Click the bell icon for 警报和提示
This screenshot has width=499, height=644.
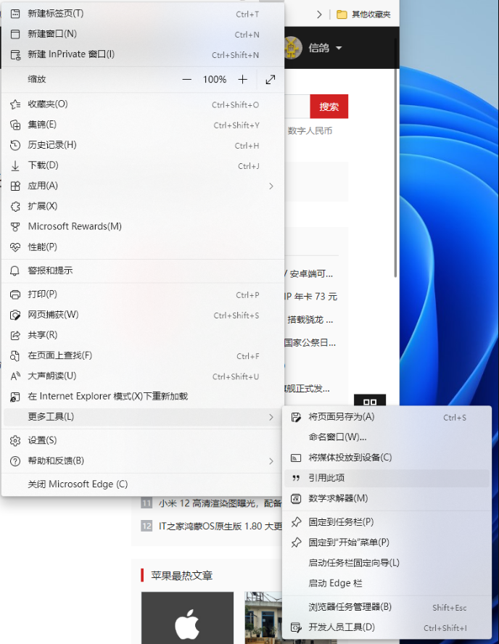(x=15, y=271)
